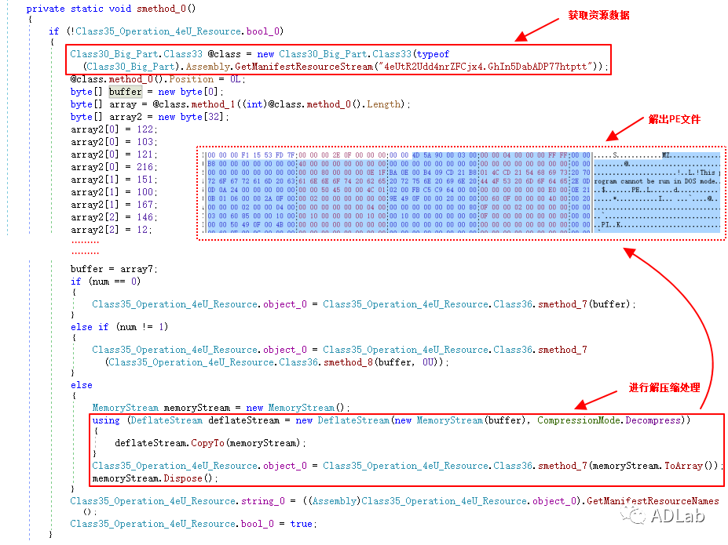728x545 pixels.
Task: Click the 'array2[1] = 151' assignment
Action: coord(114,180)
